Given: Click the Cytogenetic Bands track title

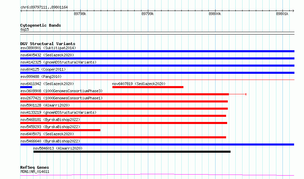Looking at the screenshot, I should (x=41, y=25).
